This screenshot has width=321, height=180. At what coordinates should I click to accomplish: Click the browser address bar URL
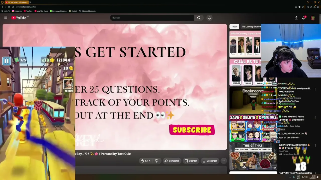coord(26,7)
